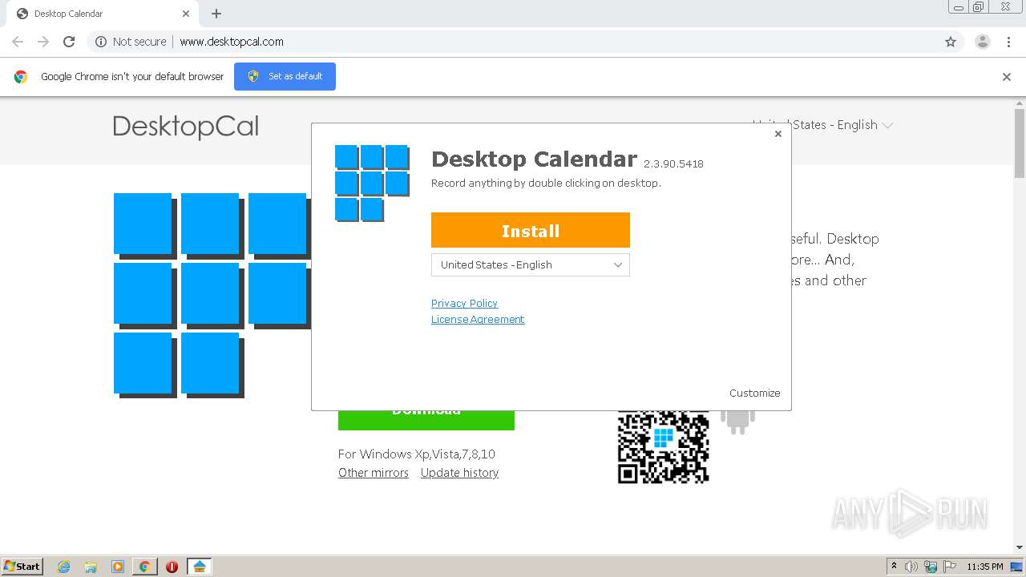Go forward in browser history

pyautogui.click(x=43, y=42)
